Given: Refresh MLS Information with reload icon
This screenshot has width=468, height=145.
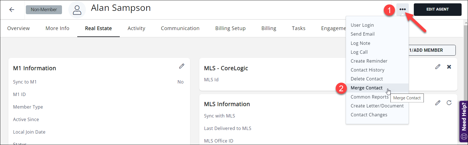Looking at the screenshot, I should (449, 103).
